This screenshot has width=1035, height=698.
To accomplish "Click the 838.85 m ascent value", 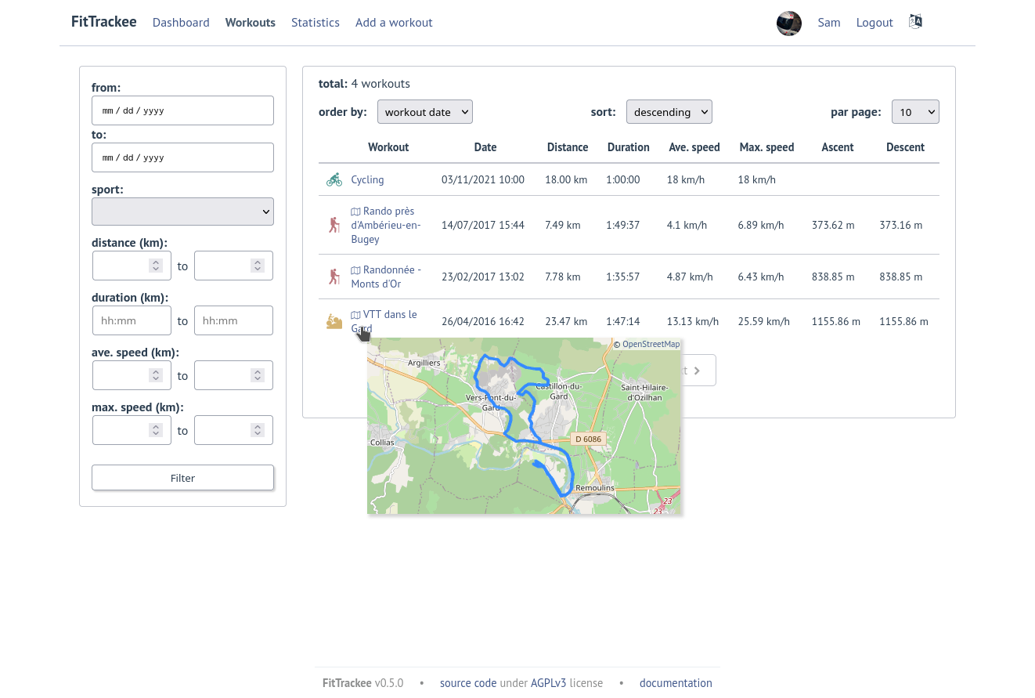I will click(833, 277).
